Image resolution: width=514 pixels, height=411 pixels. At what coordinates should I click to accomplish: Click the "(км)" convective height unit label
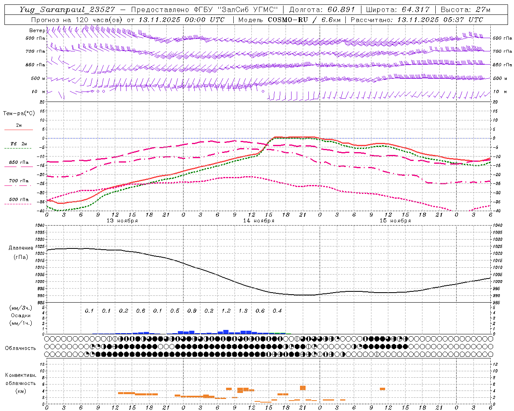[21, 391]
